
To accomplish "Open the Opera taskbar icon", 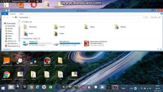I will [83, 87].
